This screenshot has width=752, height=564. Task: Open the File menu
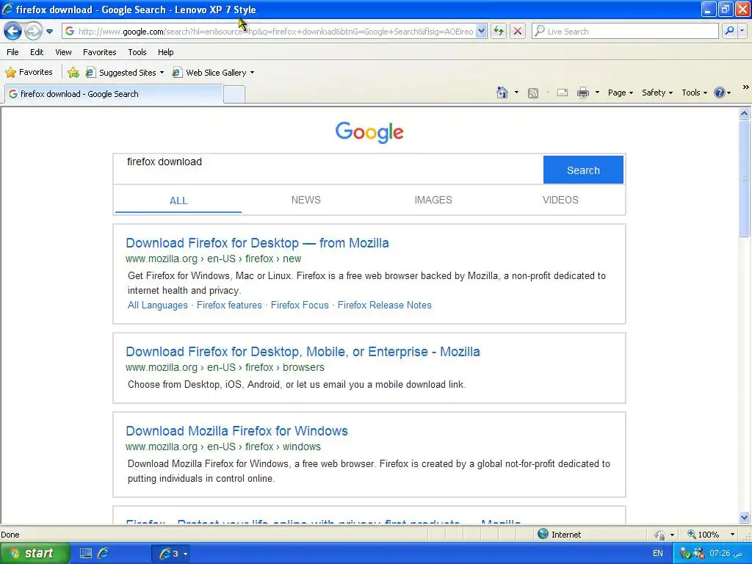coord(12,52)
